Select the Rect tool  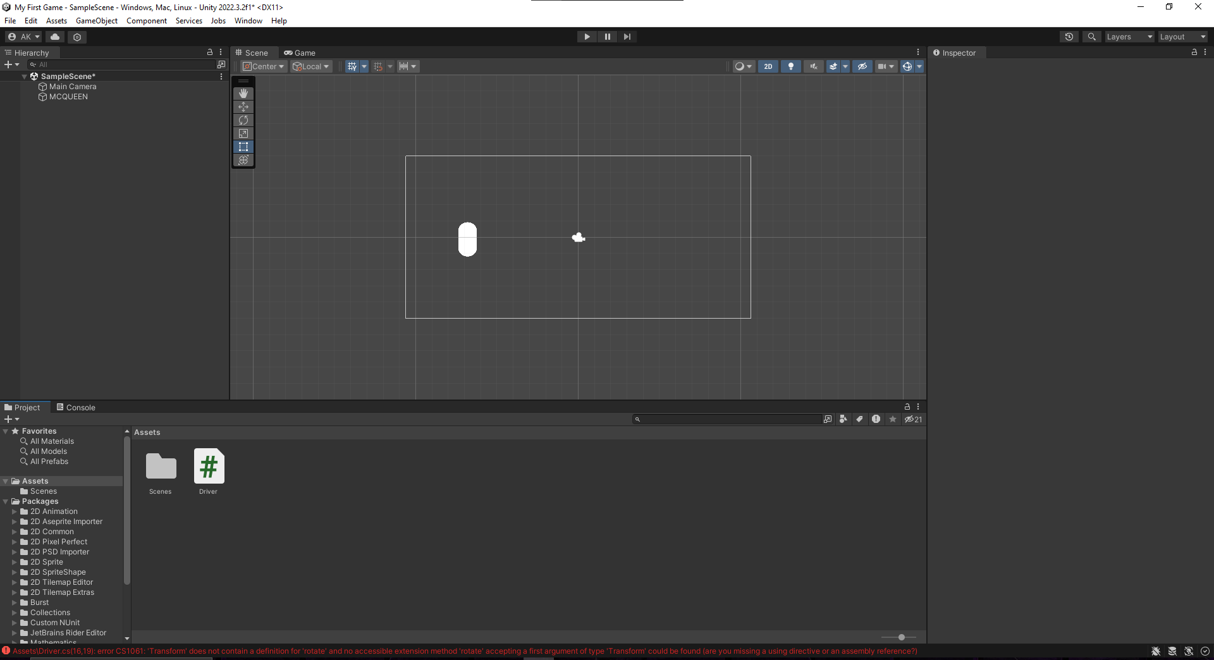click(243, 147)
